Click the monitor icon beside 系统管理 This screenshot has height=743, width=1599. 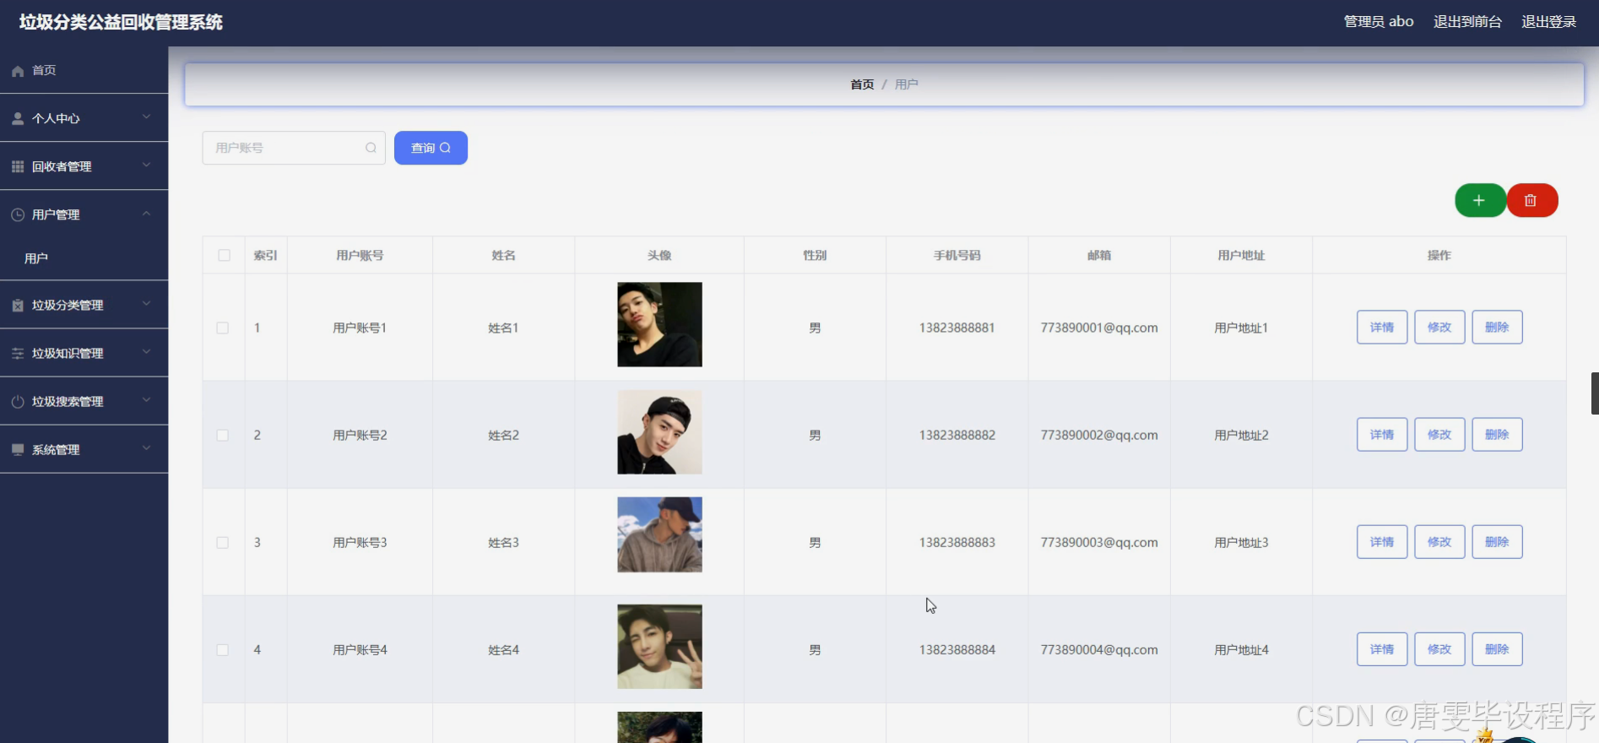click(x=18, y=450)
